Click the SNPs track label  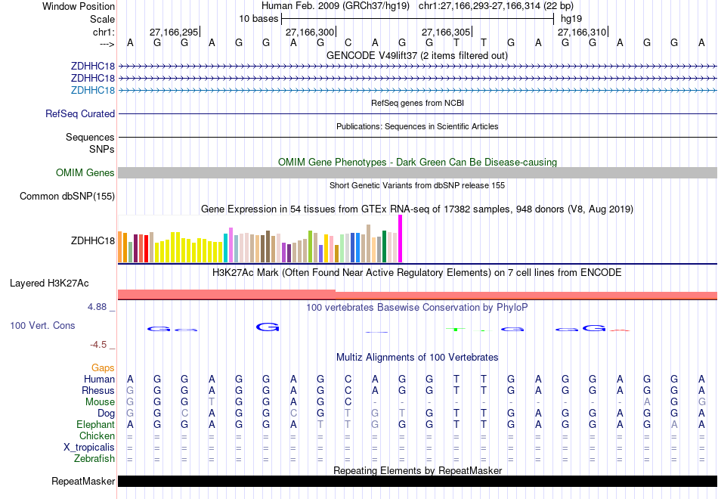coord(102,149)
